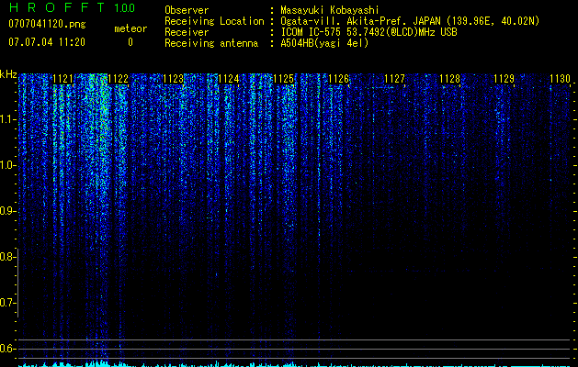Click the 1.0 kHz axis label
The width and height of the screenshot is (578, 367).
pyautogui.click(x=7, y=165)
